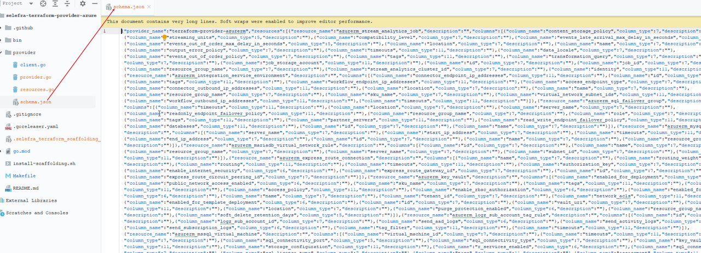Viewport: 701px width, 253px height.
Task: Open the .gitignore file
Action: point(27,114)
